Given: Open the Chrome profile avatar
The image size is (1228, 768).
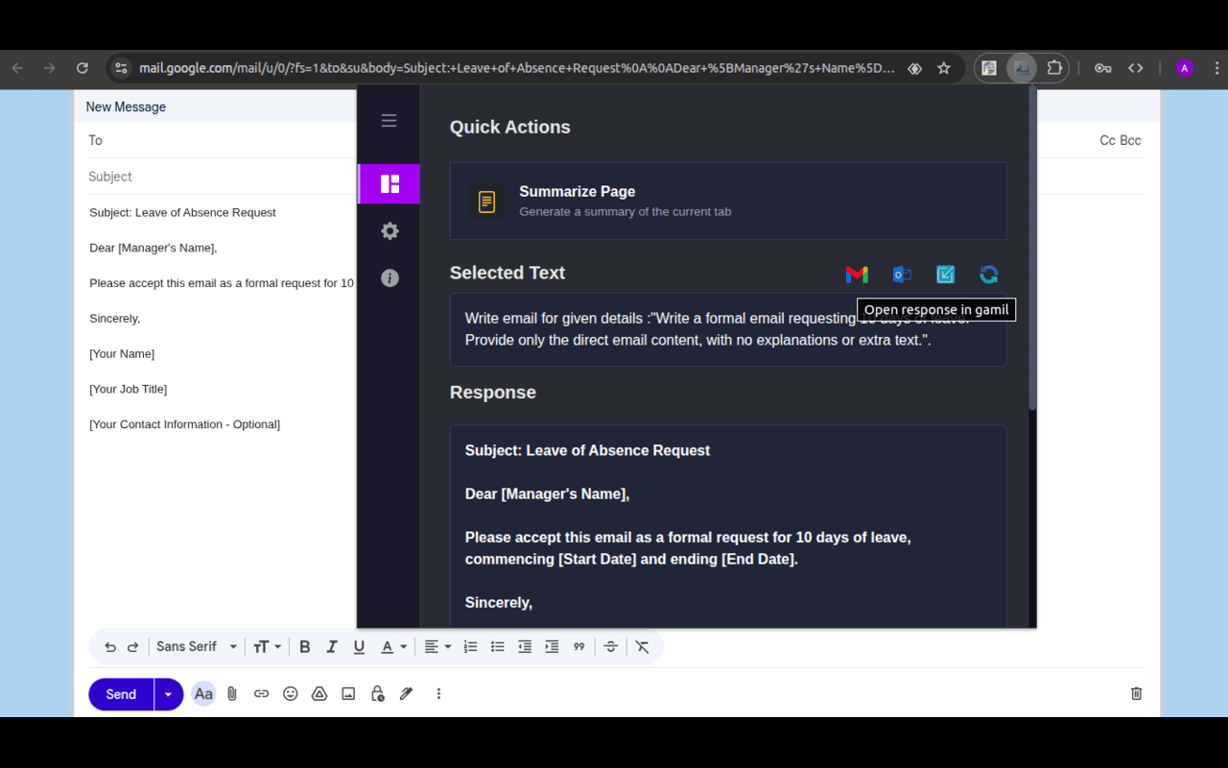Looking at the screenshot, I should [1185, 68].
